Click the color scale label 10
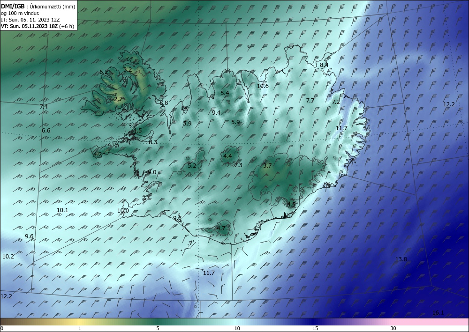Screen dimensions: 469x332 click(237, 329)
